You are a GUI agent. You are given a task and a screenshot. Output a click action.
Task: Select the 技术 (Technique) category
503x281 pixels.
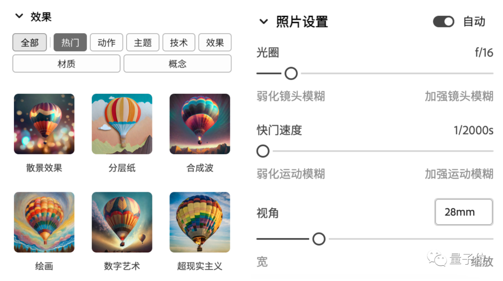(179, 42)
